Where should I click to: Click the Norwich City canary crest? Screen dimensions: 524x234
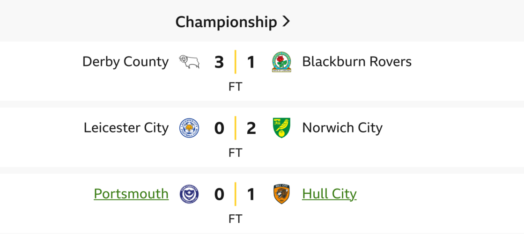point(281,128)
